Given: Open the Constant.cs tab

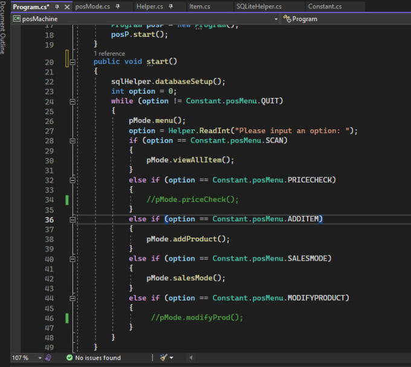Looking at the screenshot, I should point(325,7).
